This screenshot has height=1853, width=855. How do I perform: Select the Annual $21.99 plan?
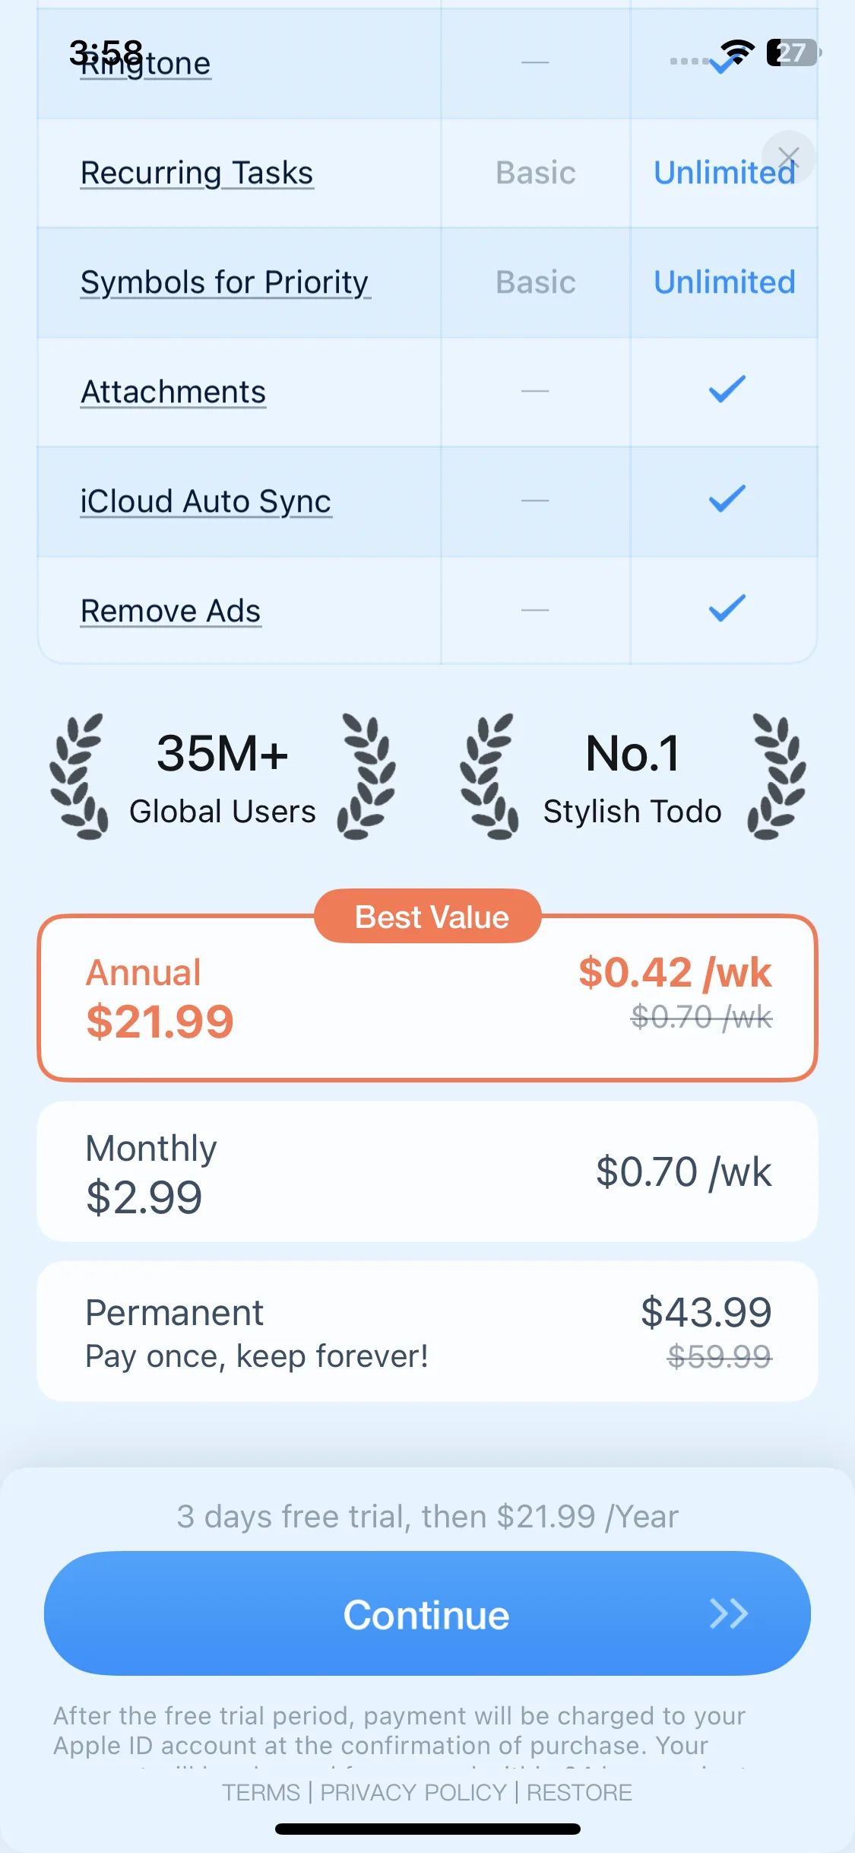tap(427, 998)
